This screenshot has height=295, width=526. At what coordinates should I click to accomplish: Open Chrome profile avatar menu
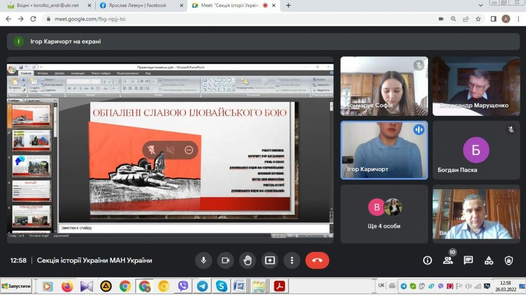[x=506, y=19]
